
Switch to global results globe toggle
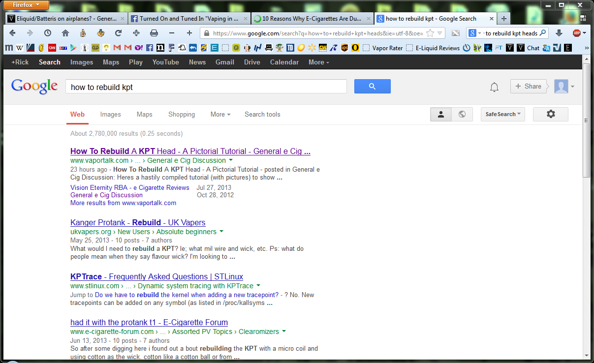coord(462,114)
